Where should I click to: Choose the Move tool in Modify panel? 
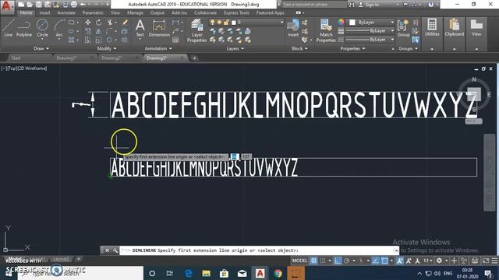pyautogui.click(x=87, y=23)
